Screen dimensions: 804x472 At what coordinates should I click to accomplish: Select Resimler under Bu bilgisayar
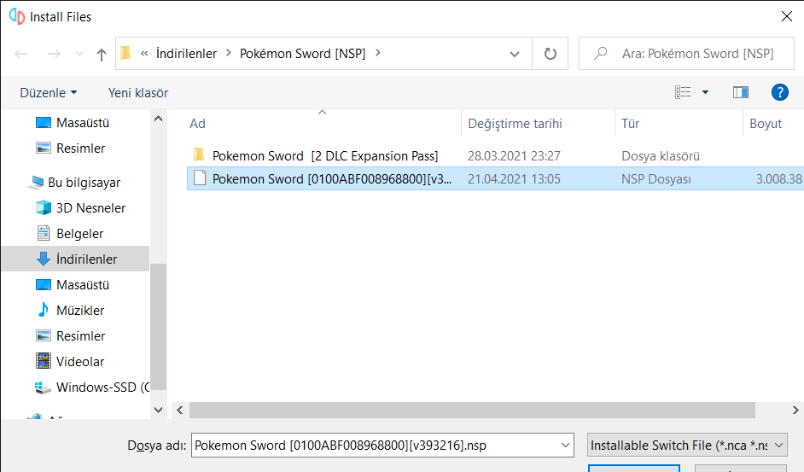click(x=80, y=336)
